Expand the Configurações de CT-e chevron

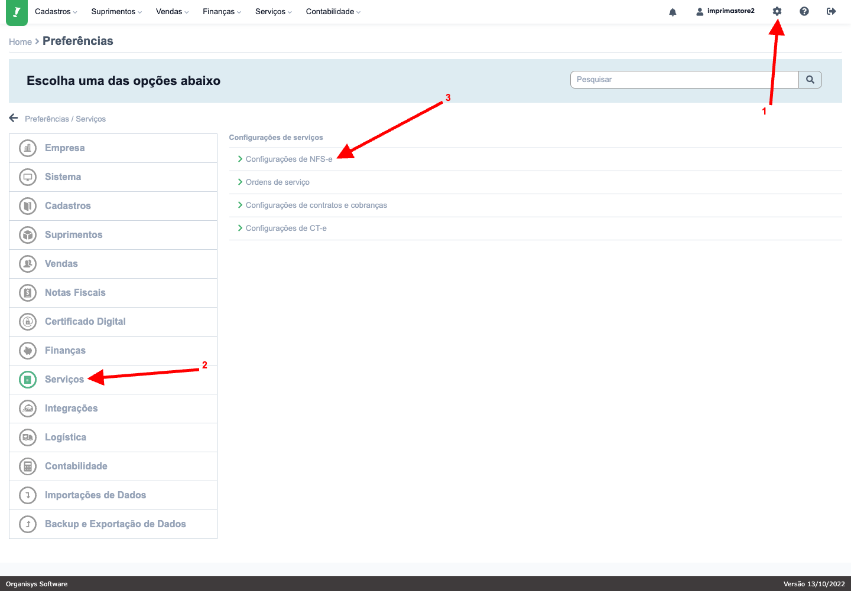pyautogui.click(x=240, y=228)
